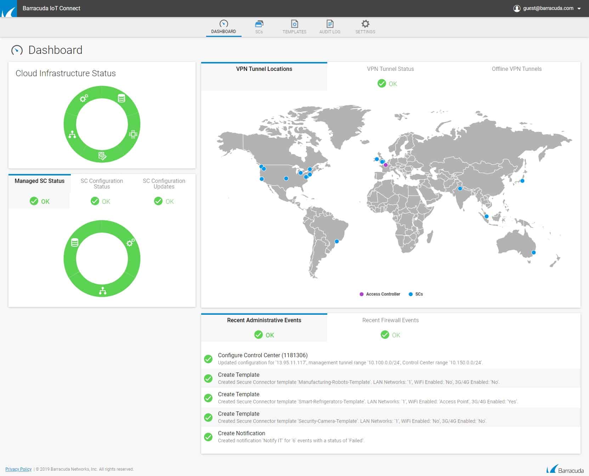Screen dimensions: 589x476
Task: Click the SC marker in Japan
Action: click(522, 181)
